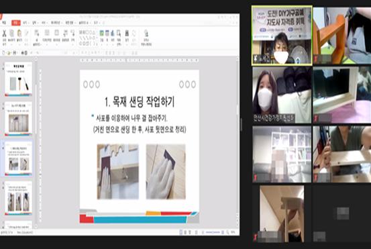
Task: Click the chart insert icon in ribbon
Action: pyautogui.click(x=113, y=33)
